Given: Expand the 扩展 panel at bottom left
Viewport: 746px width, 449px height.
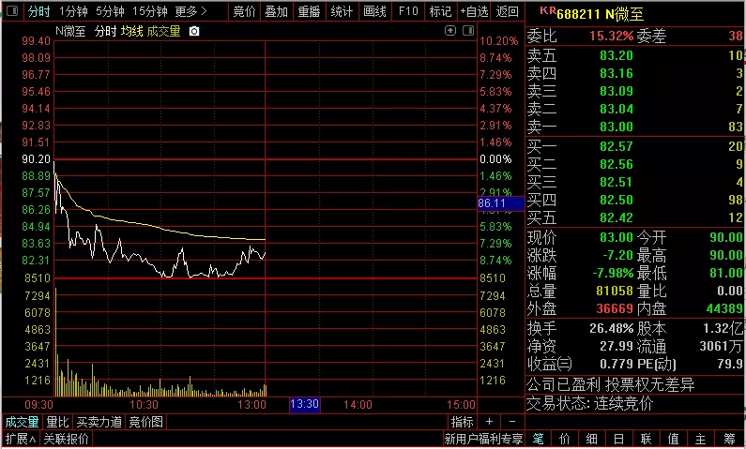Looking at the screenshot, I should [x=21, y=439].
